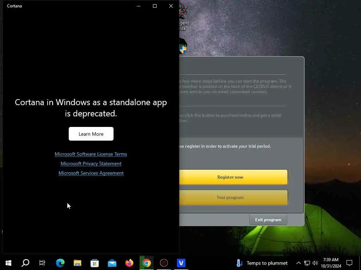Click the Exit program button
Viewport: 361px width, 270px height.
tap(268, 220)
